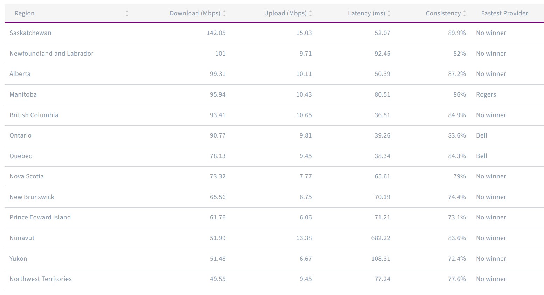
Task: Expand the Fastest Provider column options
Action: (504, 13)
